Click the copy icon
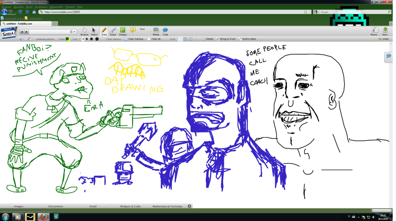 25,39
